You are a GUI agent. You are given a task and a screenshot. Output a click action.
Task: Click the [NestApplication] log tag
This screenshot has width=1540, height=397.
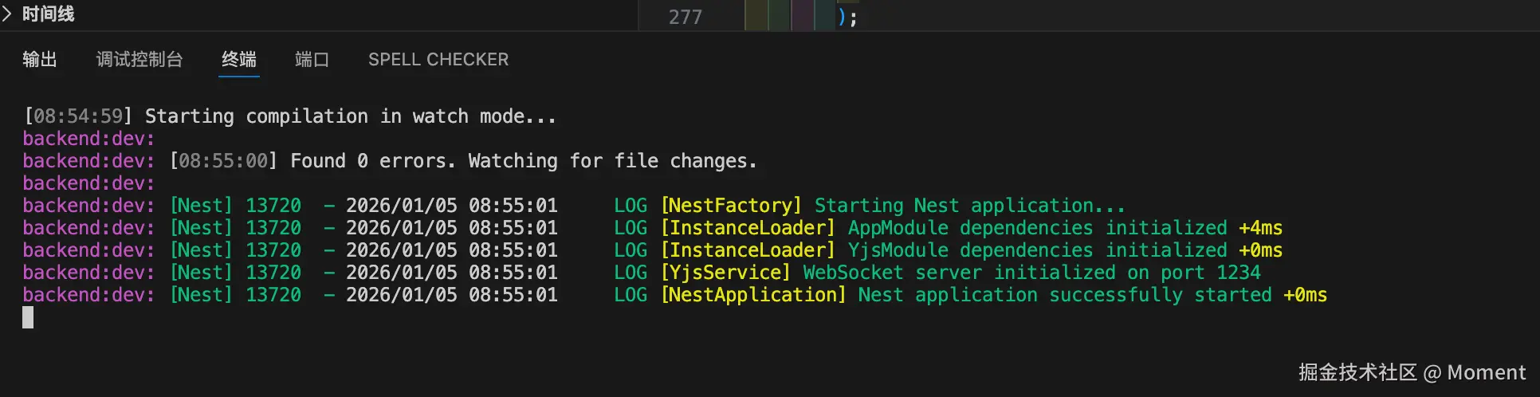[x=753, y=295]
